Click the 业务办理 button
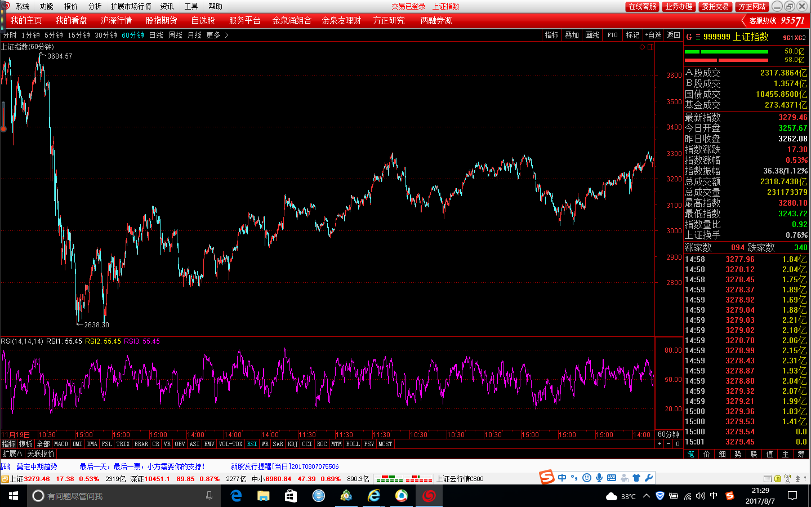The image size is (811, 507). click(679, 6)
